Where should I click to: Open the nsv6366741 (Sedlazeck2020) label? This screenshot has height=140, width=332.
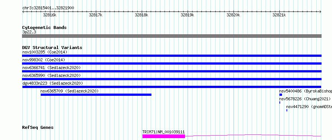[51, 68]
